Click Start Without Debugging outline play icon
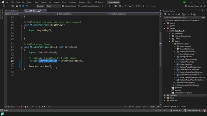The height and width of the screenshot is (116, 207). click(x=103, y=6)
